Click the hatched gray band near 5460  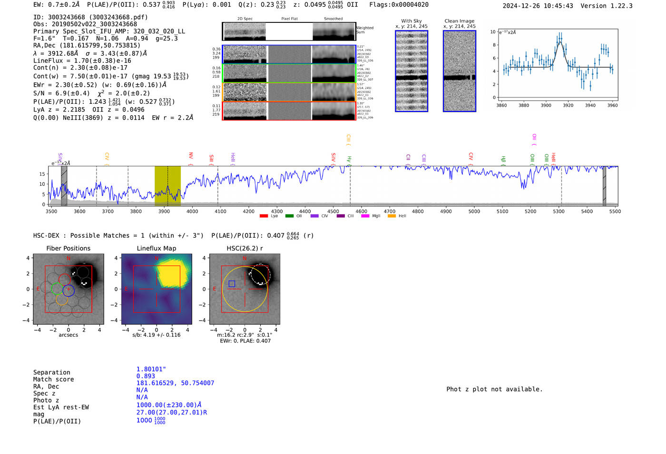tap(604, 186)
